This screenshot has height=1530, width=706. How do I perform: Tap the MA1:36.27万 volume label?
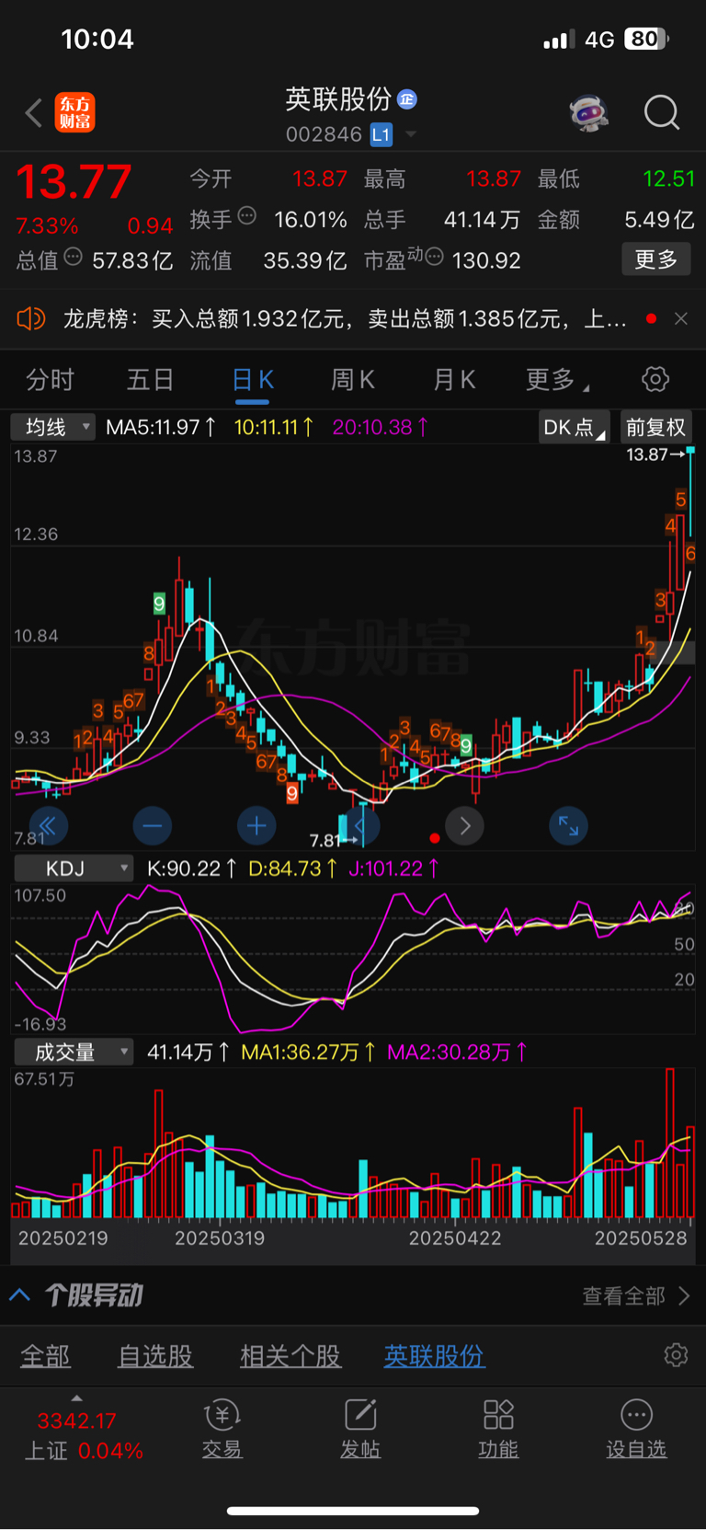point(309,1053)
